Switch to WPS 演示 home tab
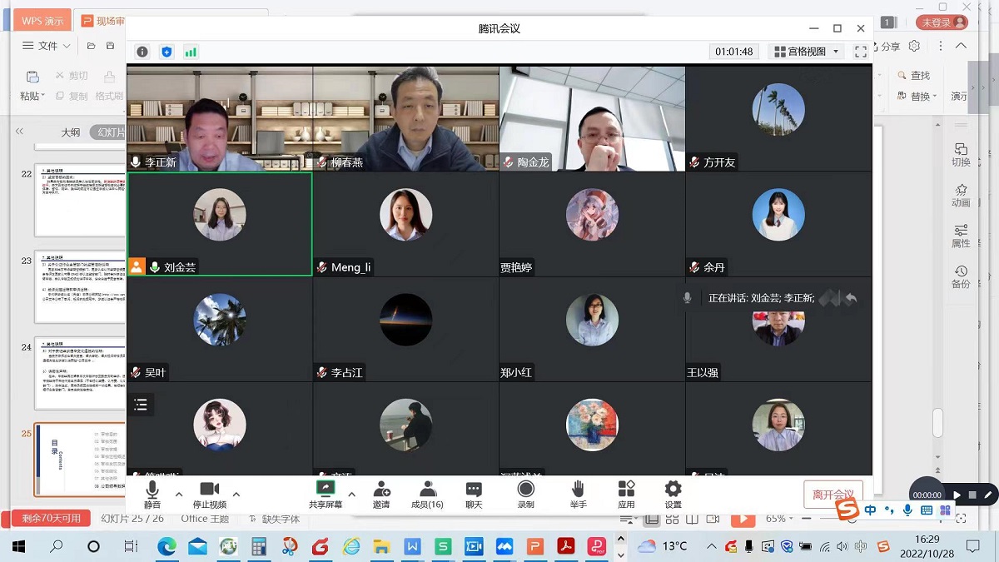 click(43, 21)
